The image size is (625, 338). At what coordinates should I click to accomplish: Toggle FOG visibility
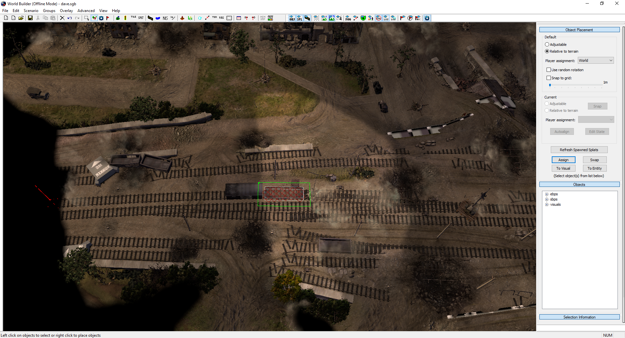[x=348, y=18]
